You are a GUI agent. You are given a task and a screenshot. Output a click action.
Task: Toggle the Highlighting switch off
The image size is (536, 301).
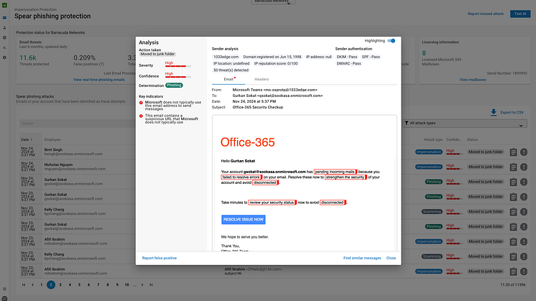[392, 41]
